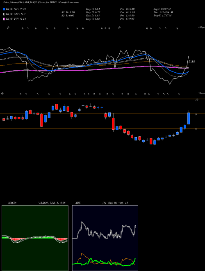Click the '52 H: 0.00' value
The height and width of the screenshot is (271, 205).
pyautogui.click(x=68, y=12)
